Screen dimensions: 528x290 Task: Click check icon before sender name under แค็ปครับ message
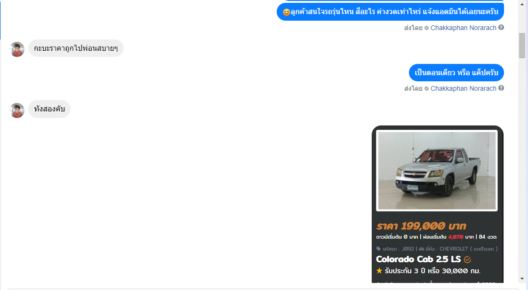pyautogui.click(x=427, y=88)
